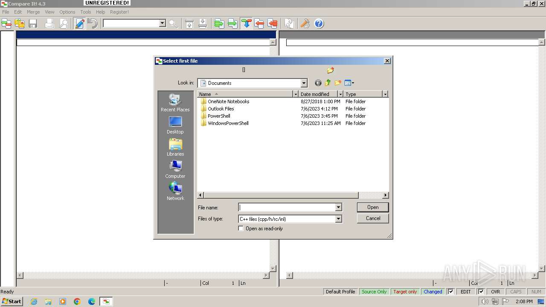The image size is (546, 307).
Task: Click the merge down blue arrow icon
Action: tap(246, 23)
